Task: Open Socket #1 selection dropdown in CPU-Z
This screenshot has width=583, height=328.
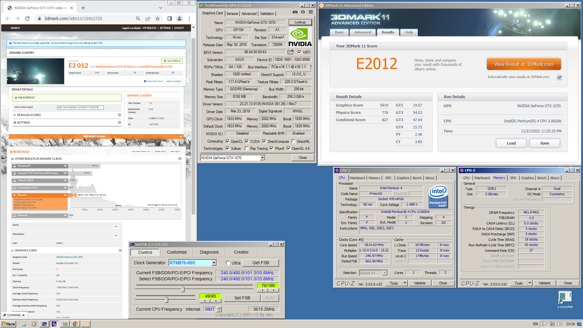Action: [x=385, y=273]
